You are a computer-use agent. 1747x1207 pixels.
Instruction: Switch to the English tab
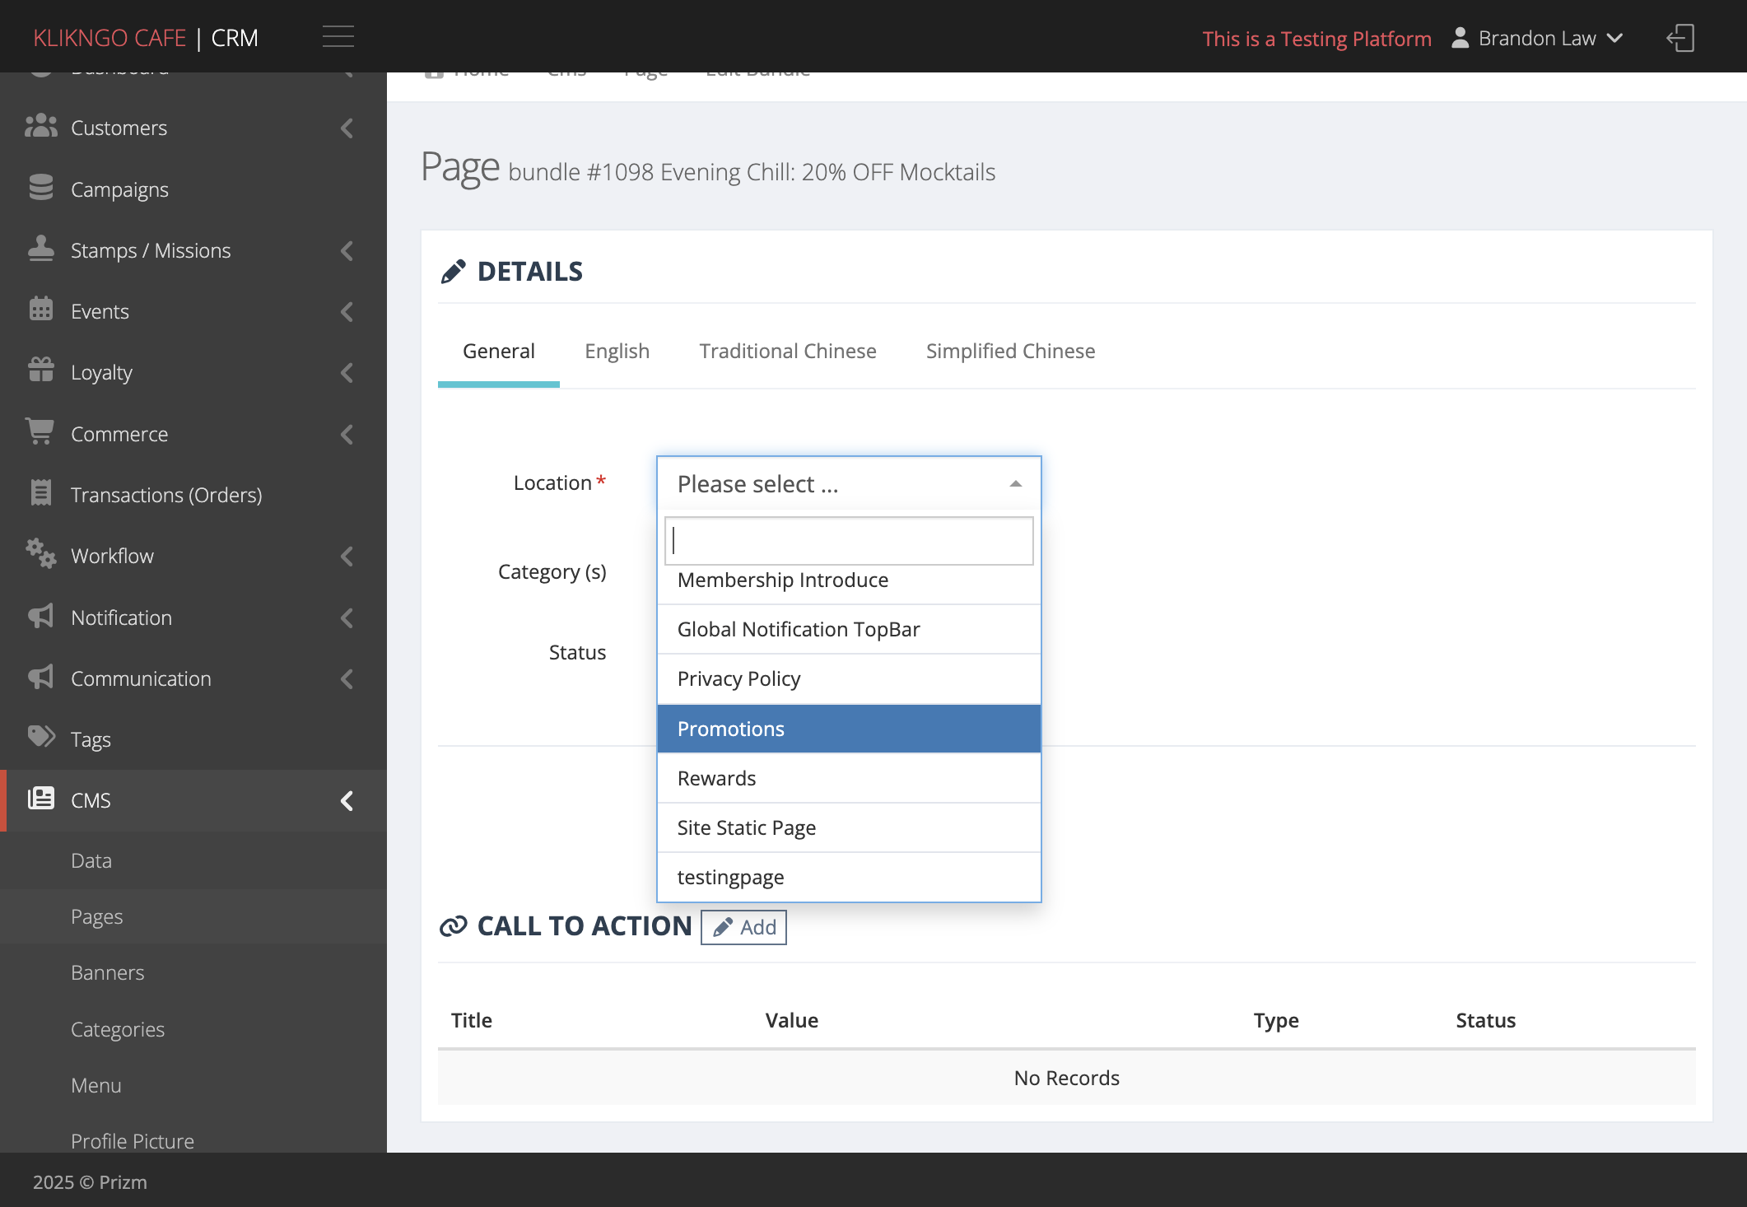(x=617, y=351)
